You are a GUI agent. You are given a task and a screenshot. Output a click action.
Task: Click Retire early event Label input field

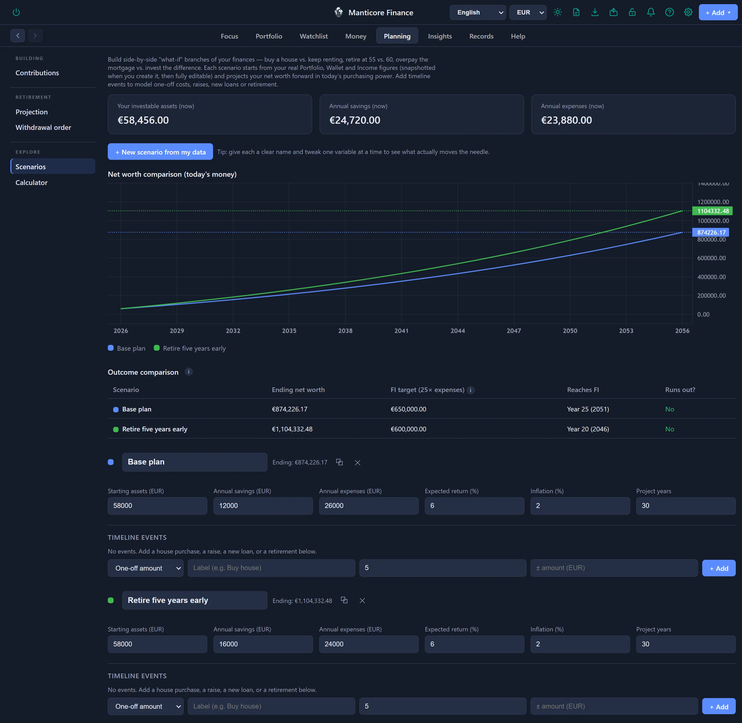(x=272, y=706)
